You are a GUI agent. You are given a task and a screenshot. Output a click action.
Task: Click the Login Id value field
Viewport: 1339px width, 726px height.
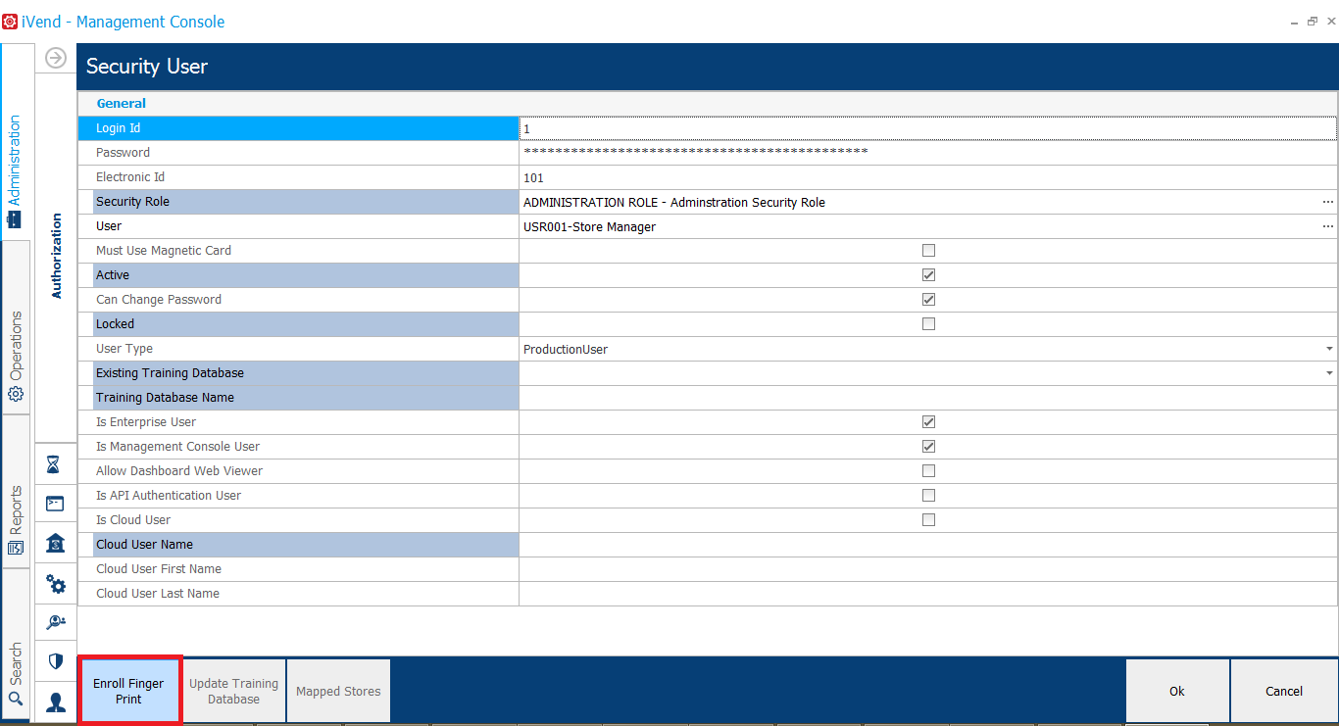pos(927,128)
